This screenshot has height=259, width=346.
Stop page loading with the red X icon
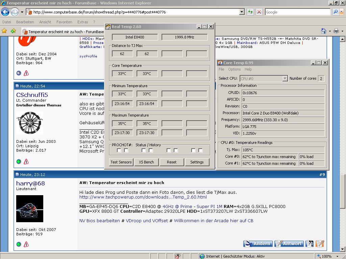tap(259, 12)
